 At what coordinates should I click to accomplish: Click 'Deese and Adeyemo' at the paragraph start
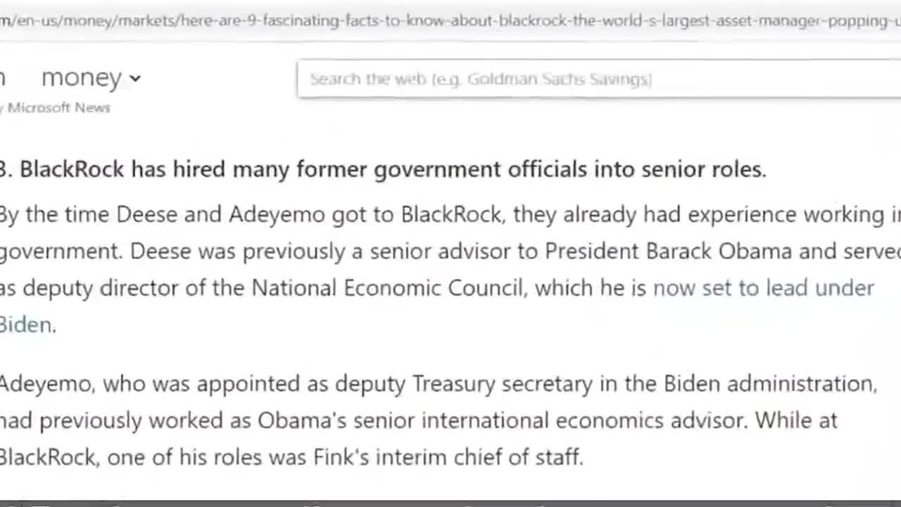pyautogui.click(x=220, y=214)
